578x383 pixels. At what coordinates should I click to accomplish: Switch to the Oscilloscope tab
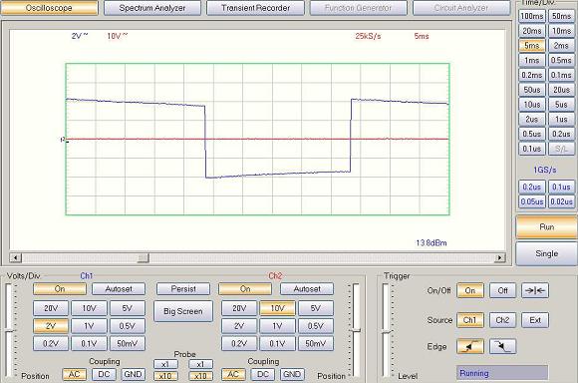pos(50,8)
